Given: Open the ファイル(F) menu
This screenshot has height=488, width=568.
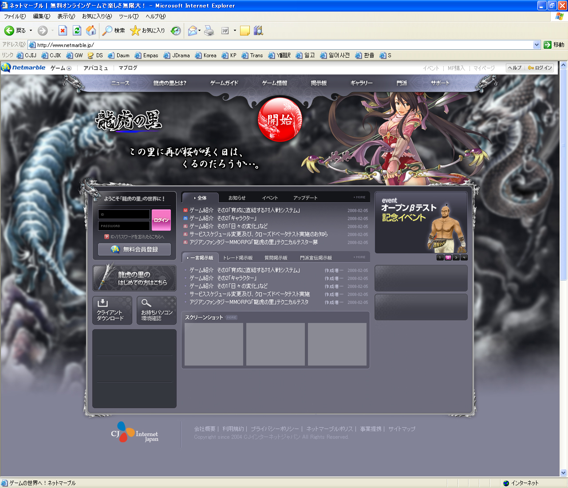Looking at the screenshot, I should (15, 16).
